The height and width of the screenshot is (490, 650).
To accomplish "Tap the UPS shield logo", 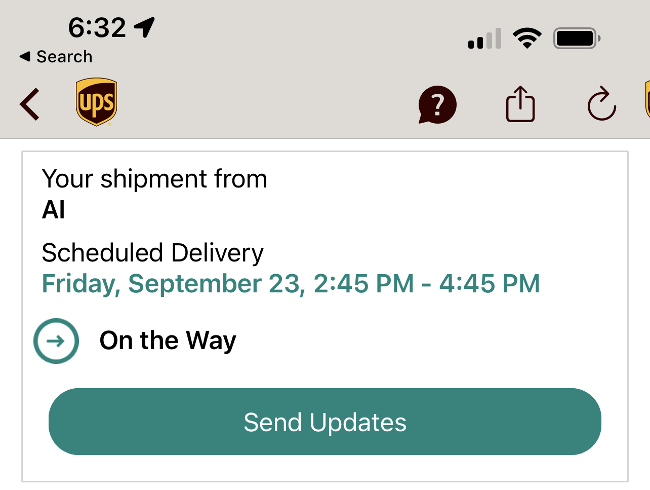I will click(96, 102).
